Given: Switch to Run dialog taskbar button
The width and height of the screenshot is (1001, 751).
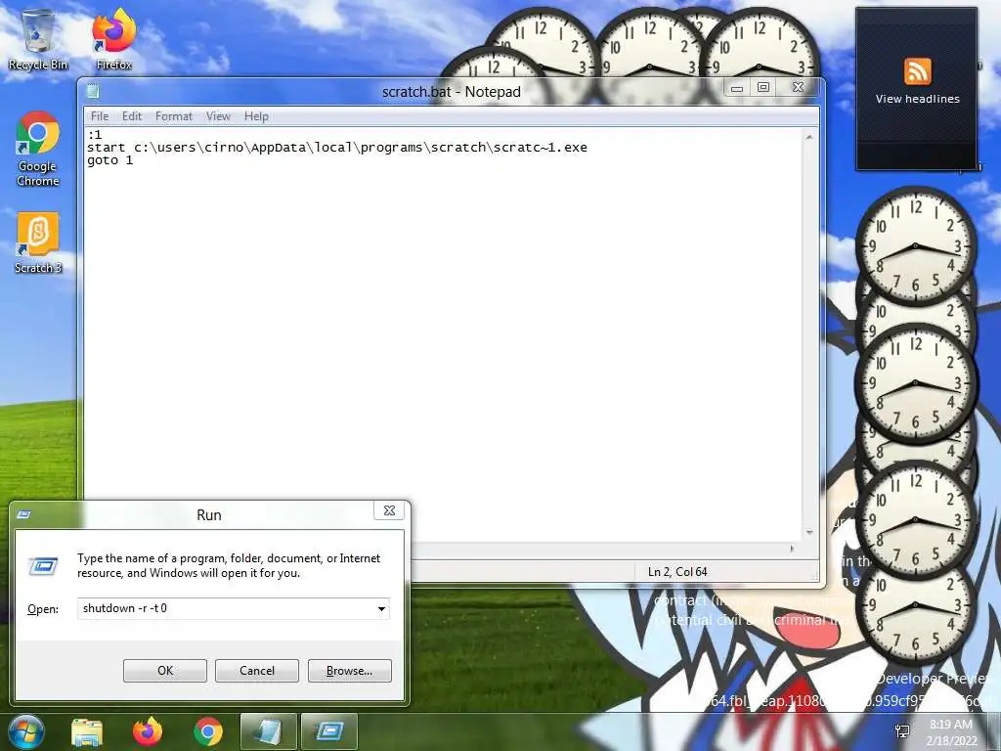Looking at the screenshot, I should 328,731.
